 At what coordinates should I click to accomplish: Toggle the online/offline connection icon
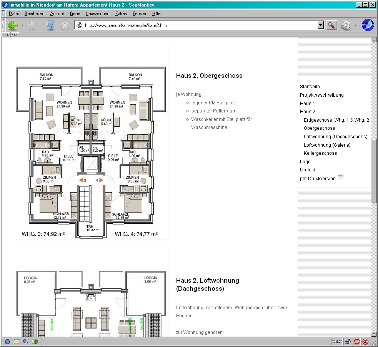click(336, 342)
